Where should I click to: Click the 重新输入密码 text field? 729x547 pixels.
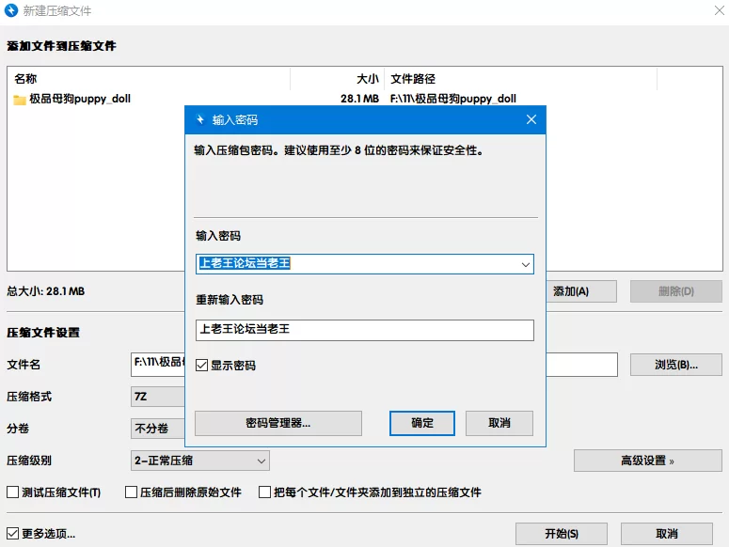click(x=365, y=330)
